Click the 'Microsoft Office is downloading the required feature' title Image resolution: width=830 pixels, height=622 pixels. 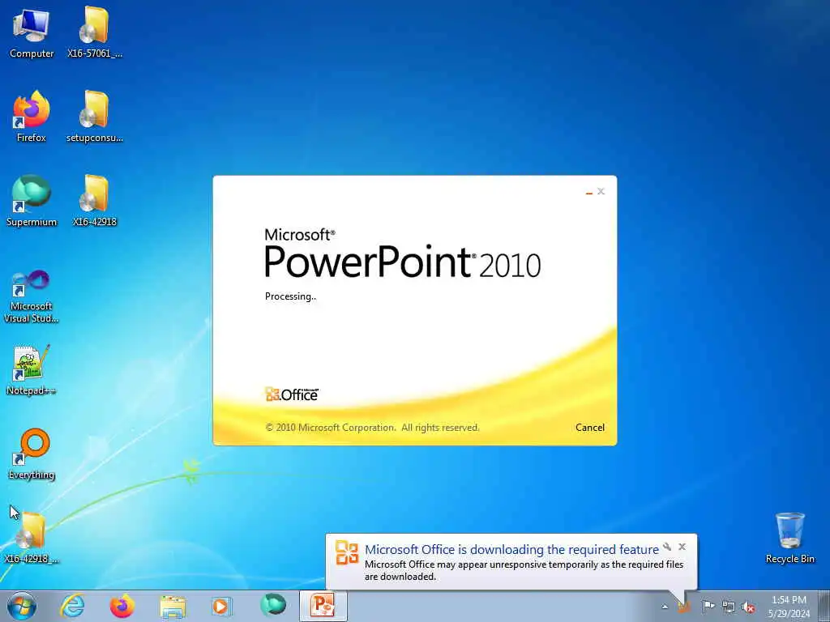[x=512, y=550]
